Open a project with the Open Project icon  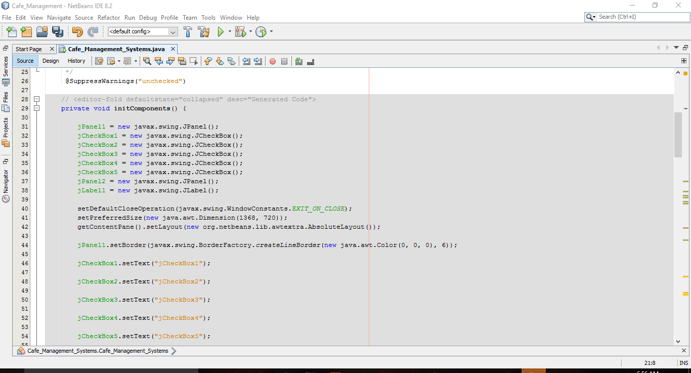(42, 31)
